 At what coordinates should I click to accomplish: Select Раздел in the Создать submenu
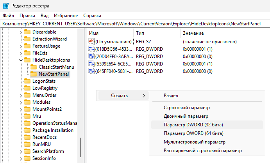click(171, 96)
